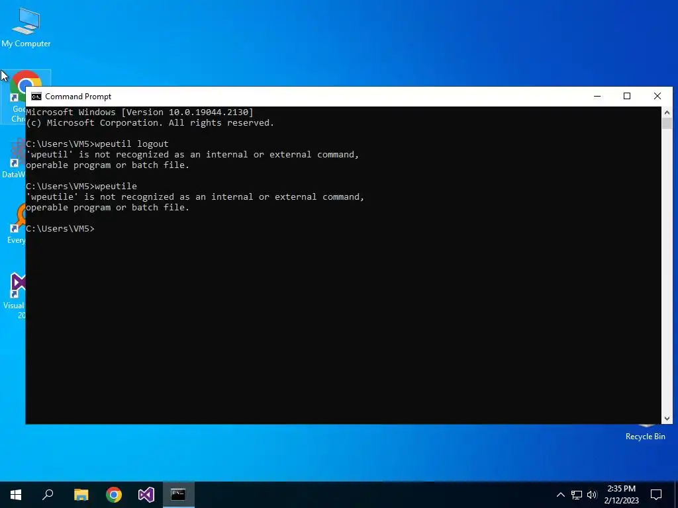
Task: Select the DataW desktop shortcut
Action: pos(14,160)
